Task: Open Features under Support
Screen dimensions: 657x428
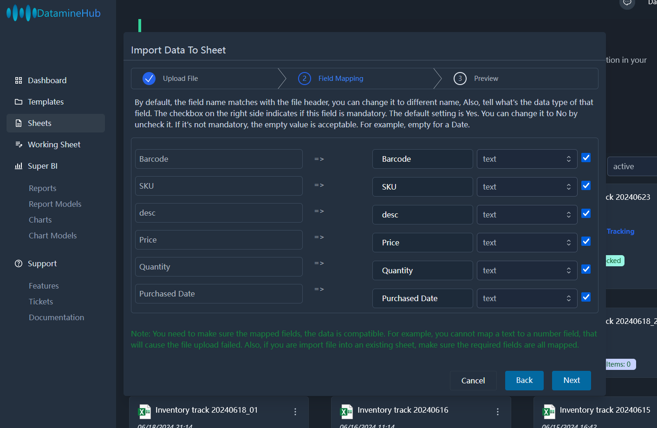Action: pyautogui.click(x=44, y=286)
